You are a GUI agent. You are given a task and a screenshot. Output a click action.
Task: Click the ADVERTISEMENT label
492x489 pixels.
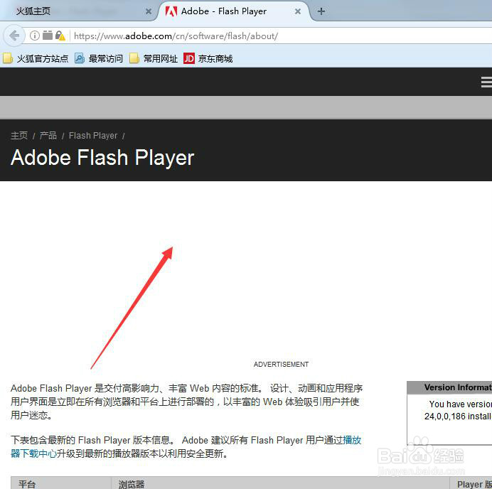(281, 365)
